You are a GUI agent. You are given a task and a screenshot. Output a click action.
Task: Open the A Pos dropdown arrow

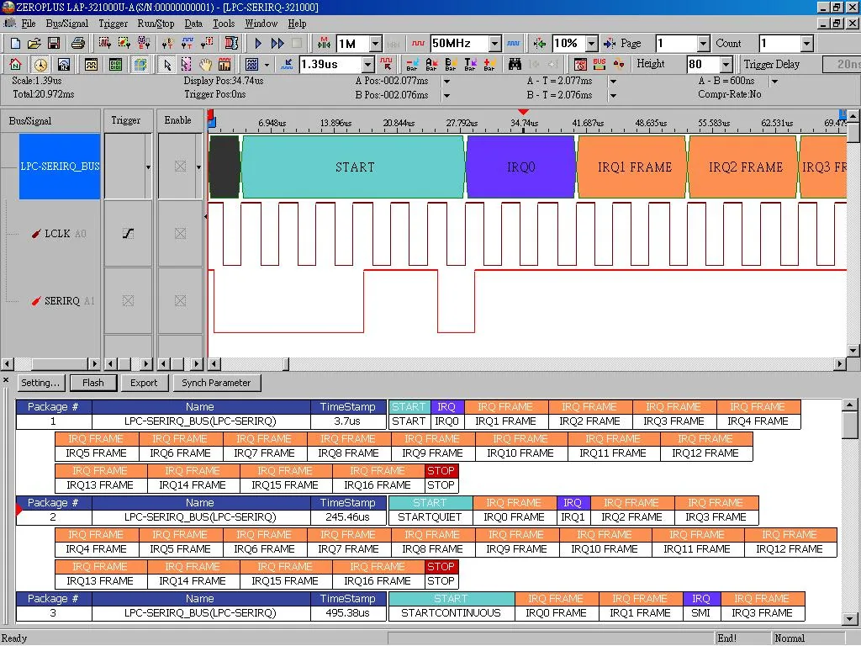click(x=447, y=82)
